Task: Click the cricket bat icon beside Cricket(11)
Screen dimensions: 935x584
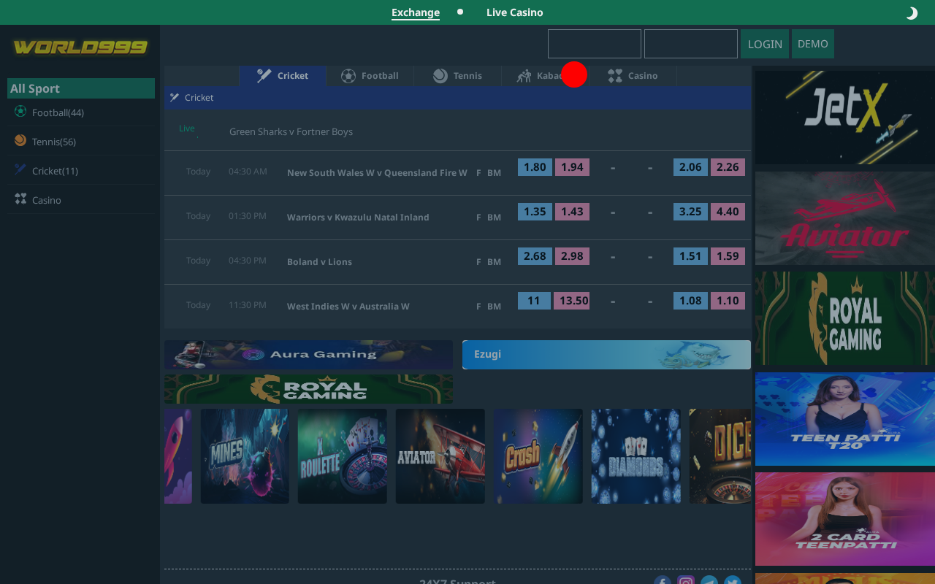Action: (x=20, y=169)
